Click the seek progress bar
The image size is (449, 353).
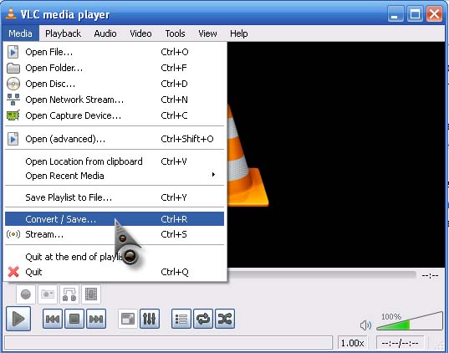(x=322, y=275)
